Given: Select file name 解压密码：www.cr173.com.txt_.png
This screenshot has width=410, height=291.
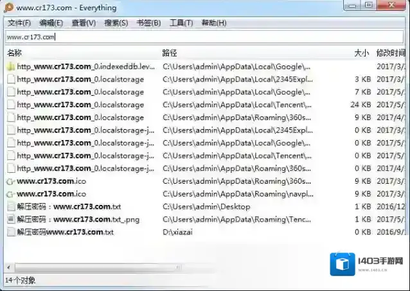Looking at the screenshot, I should [x=78, y=219].
